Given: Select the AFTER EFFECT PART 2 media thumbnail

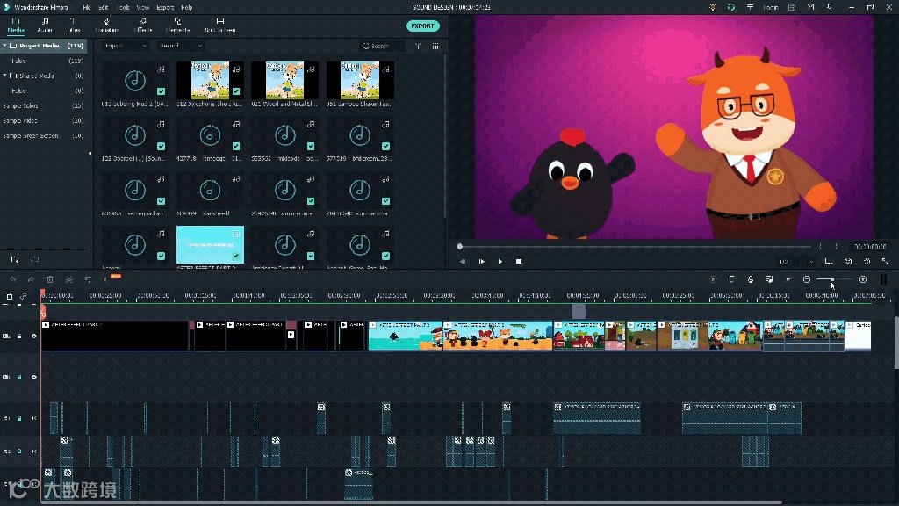Looking at the screenshot, I should pos(210,244).
